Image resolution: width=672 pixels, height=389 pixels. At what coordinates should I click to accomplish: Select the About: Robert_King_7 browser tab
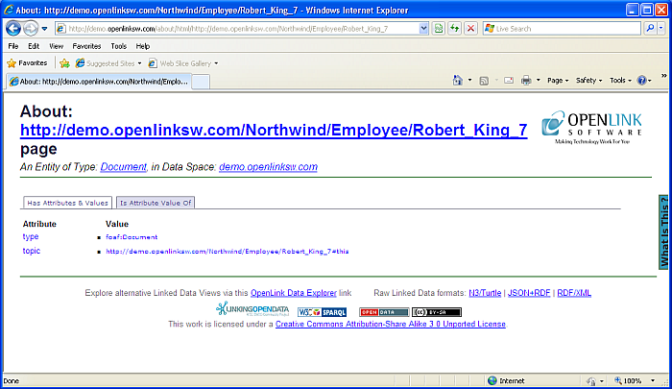pyautogui.click(x=99, y=82)
